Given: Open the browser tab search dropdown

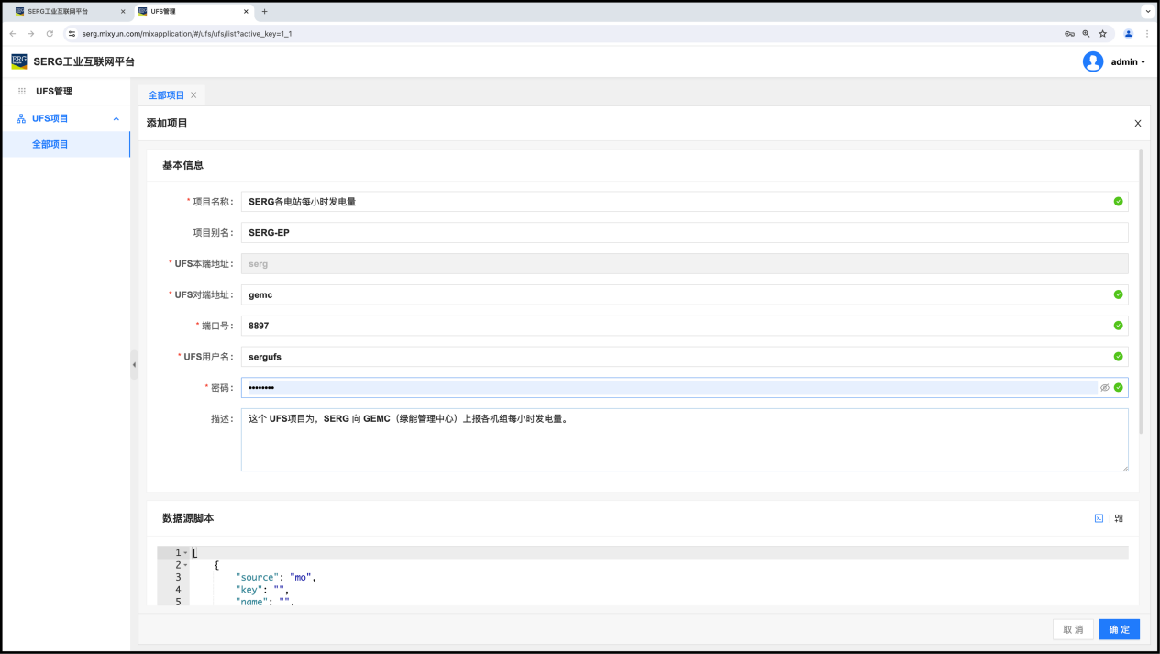Looking at the screenshot, I should coord(1147,11).
